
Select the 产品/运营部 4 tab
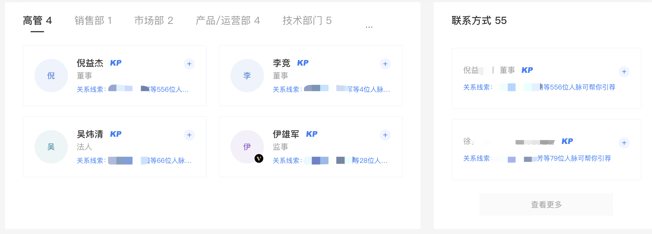pos(228,21)
